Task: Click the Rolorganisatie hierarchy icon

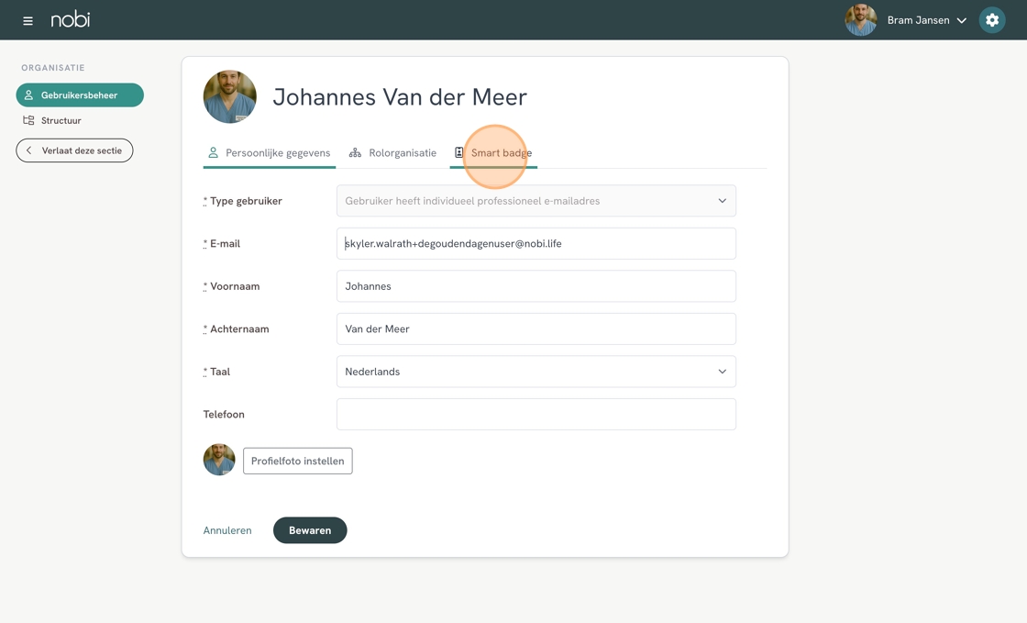Action: pos(355,153)
